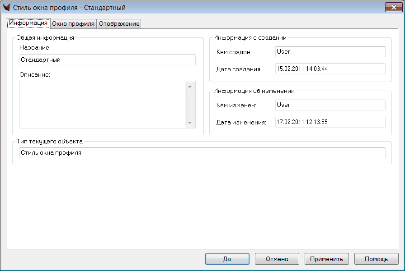
Task: Focus the Описание text area
Action: 102,105
